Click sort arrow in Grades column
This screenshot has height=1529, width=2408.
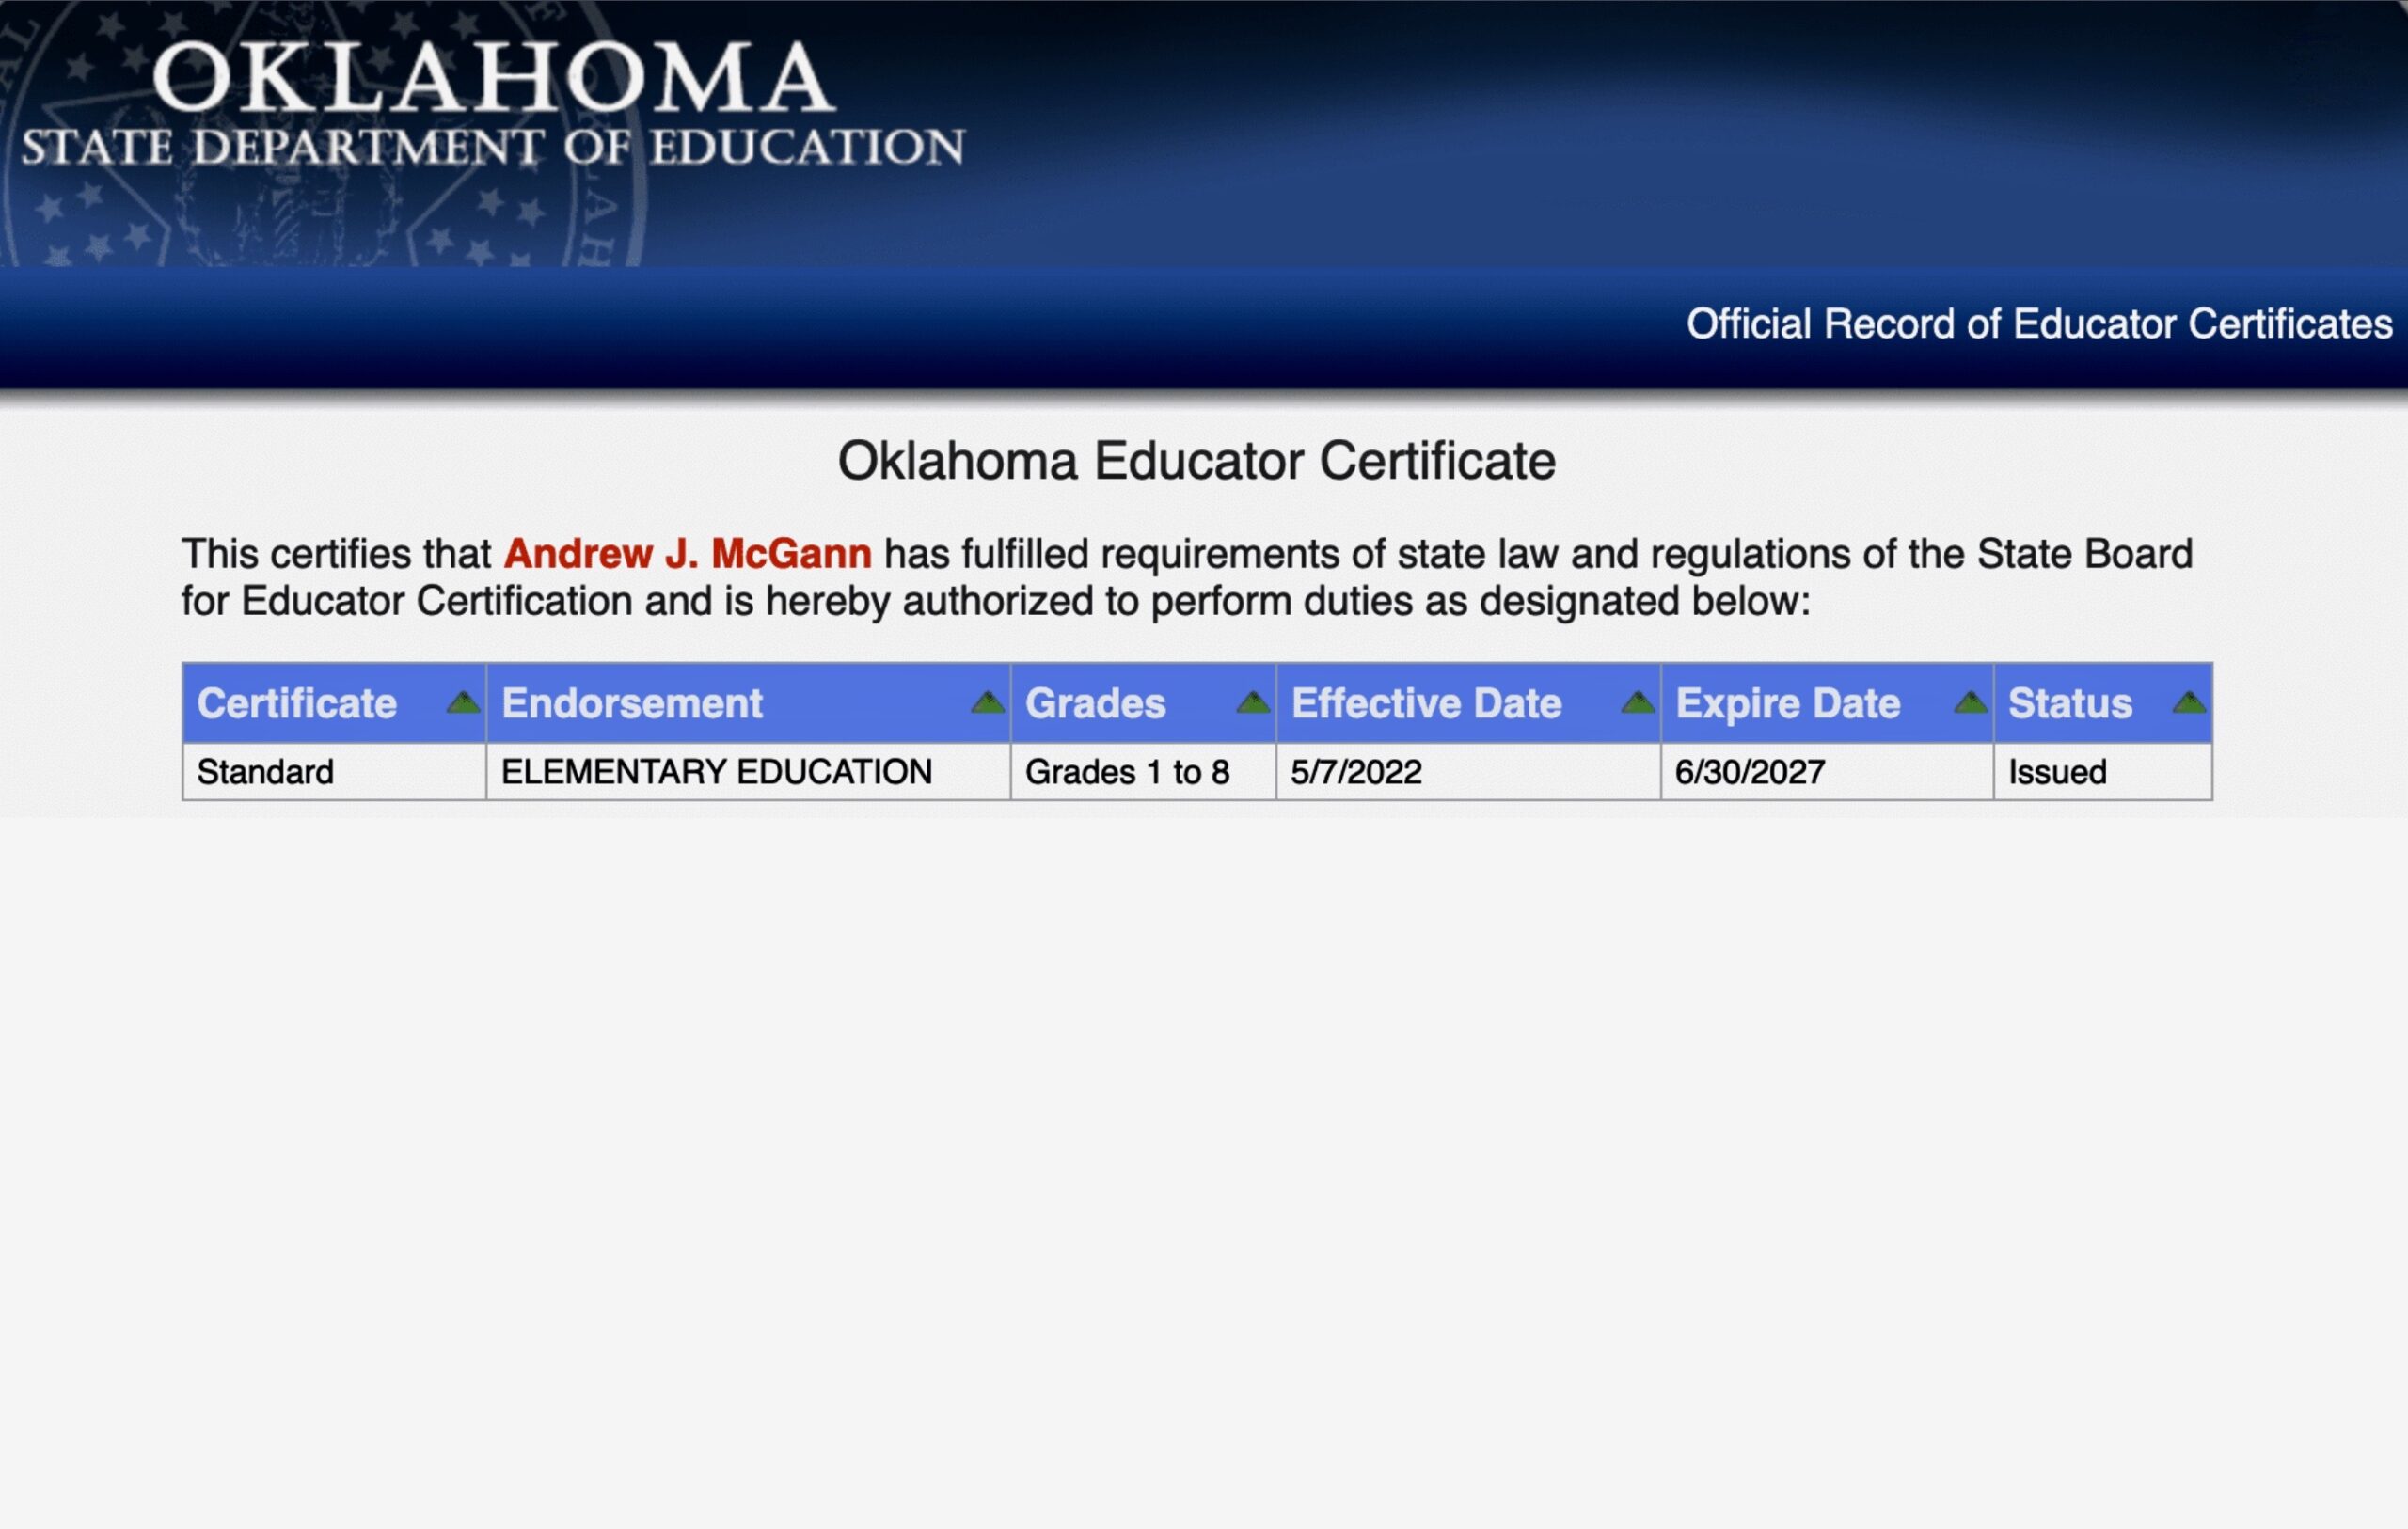(1252, 702)
